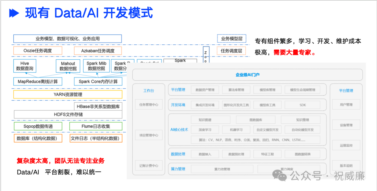Select the 特征工程 box
Screen dimensions: 377x191
tap(268, 154)
